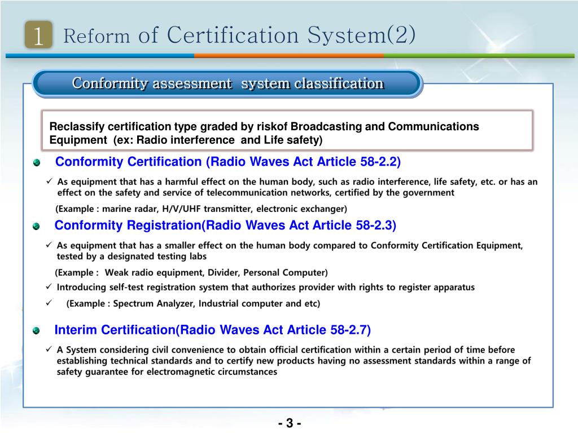
Task: Click the checkmark before '(Example : Spectrum Analyzer'
Action: click(49, 303)
